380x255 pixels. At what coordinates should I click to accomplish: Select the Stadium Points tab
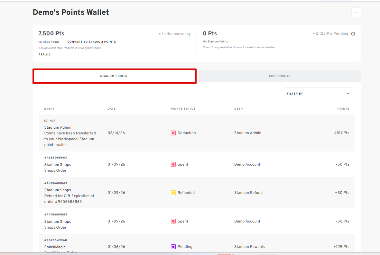pyautogui.click(x=114, y=76)
